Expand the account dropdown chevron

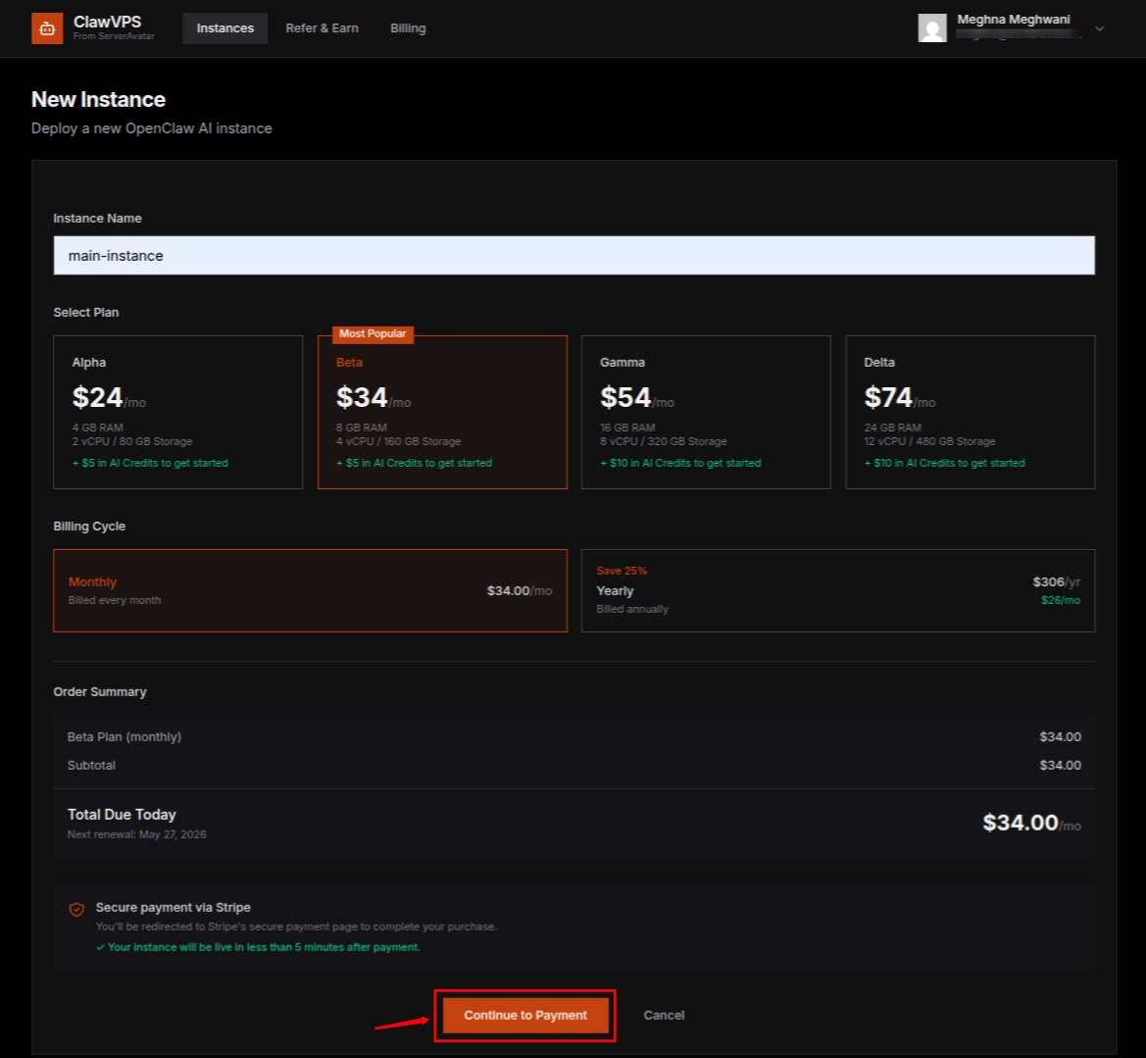click(x=1099, y=28)
